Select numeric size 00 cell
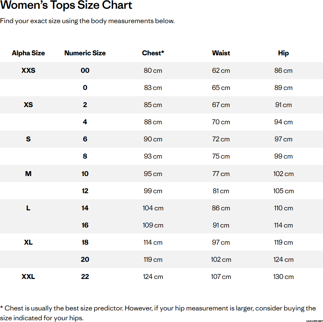 (85, 70)
